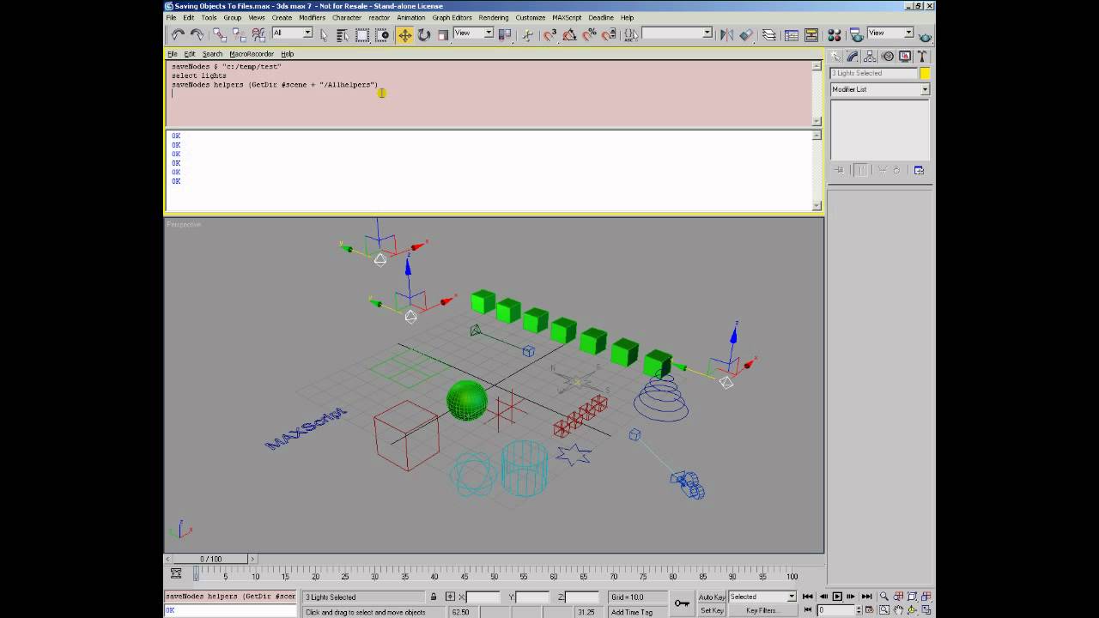This screenshot has width=1099, height=618.
Task: Toggle the Selection Lock padlock
Action: (x=434, y=597)
